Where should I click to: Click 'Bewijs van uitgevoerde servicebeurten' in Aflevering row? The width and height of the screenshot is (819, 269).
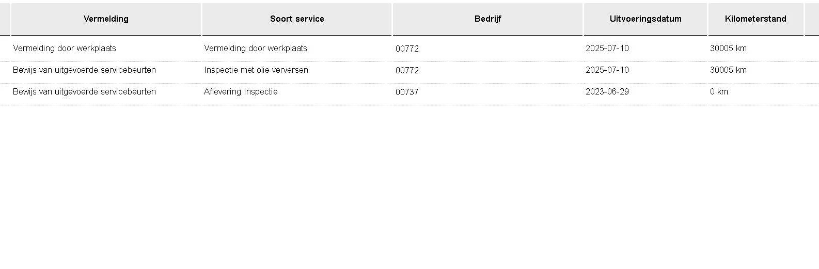pyautogui.click(x=84, y=92)
